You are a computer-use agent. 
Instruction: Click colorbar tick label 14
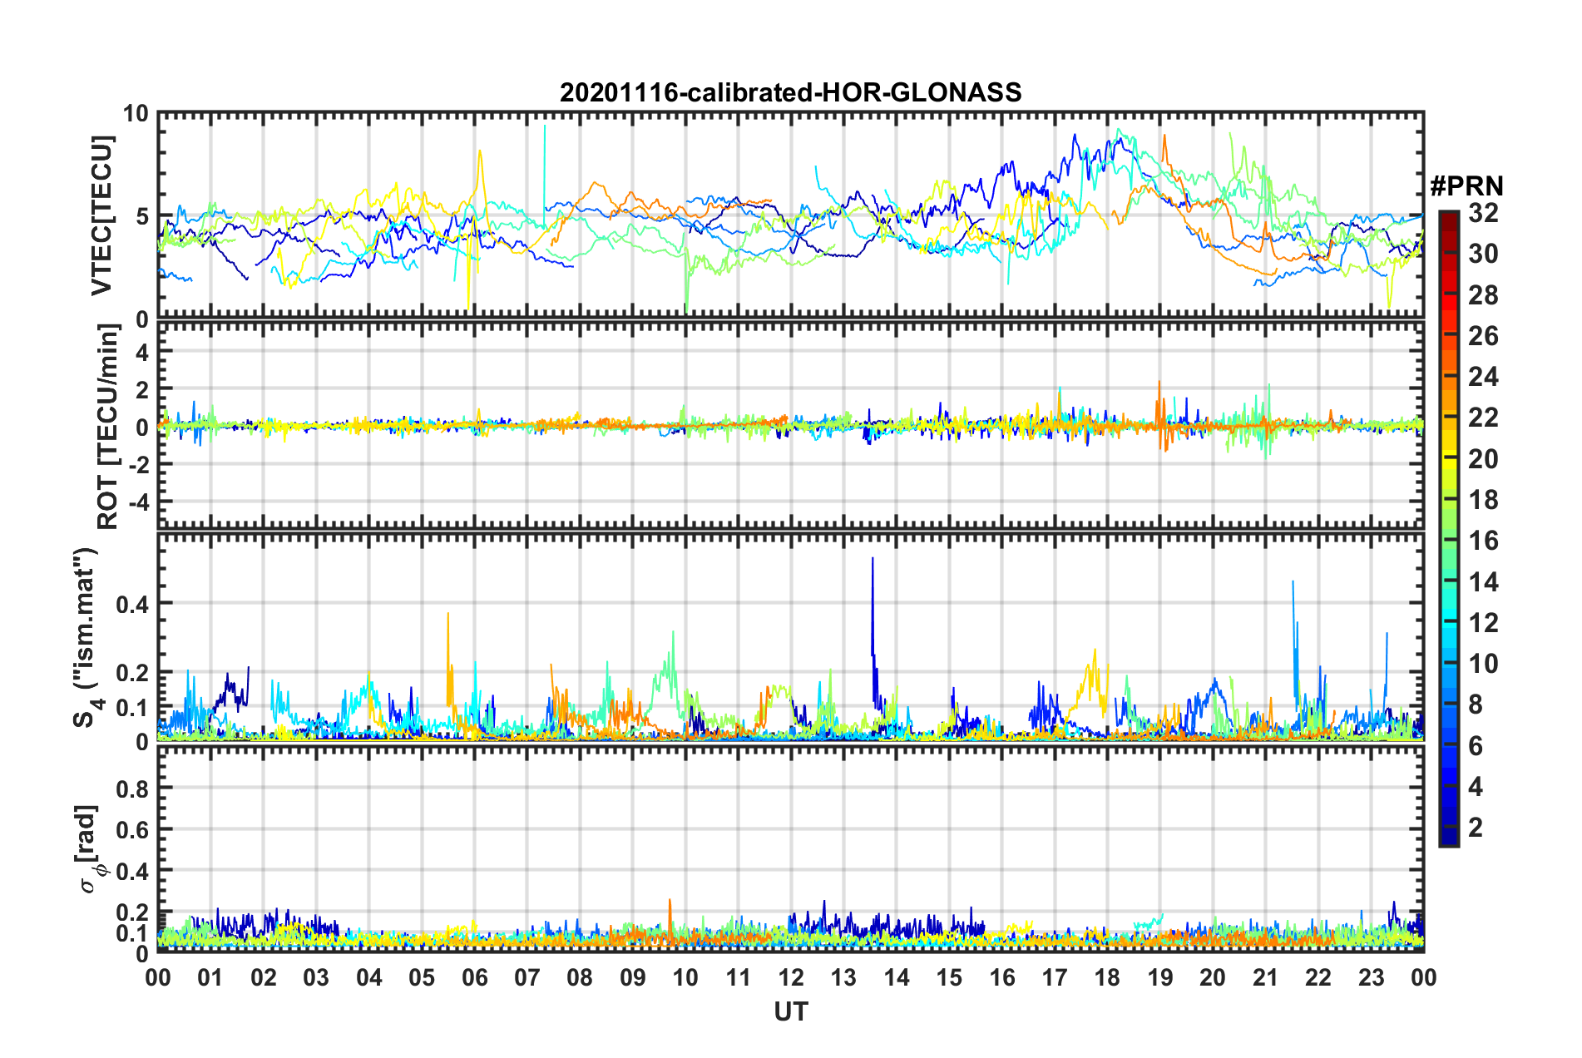coord(1483,581)
